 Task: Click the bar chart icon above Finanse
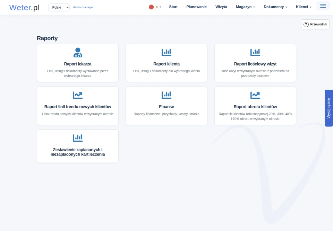[x=166, y=95]
